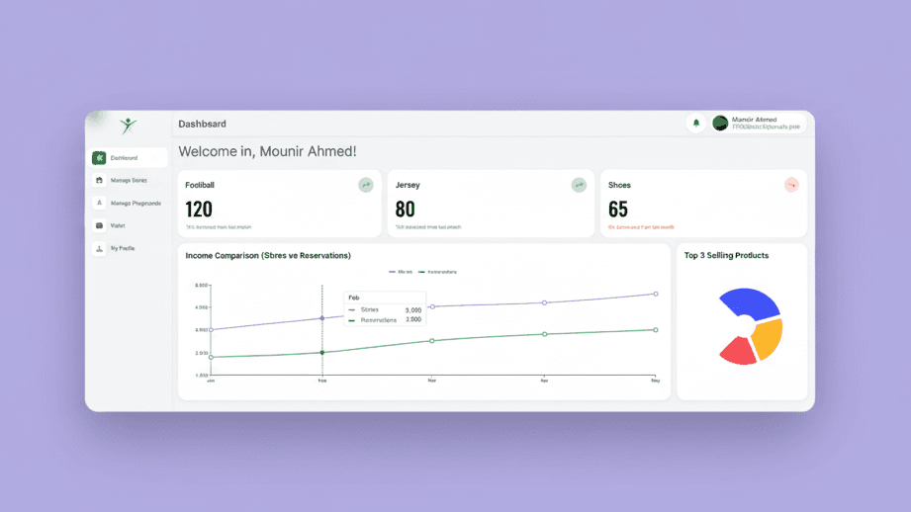
Task: Click the green line's Feb data point
Action: pos(322,352)
